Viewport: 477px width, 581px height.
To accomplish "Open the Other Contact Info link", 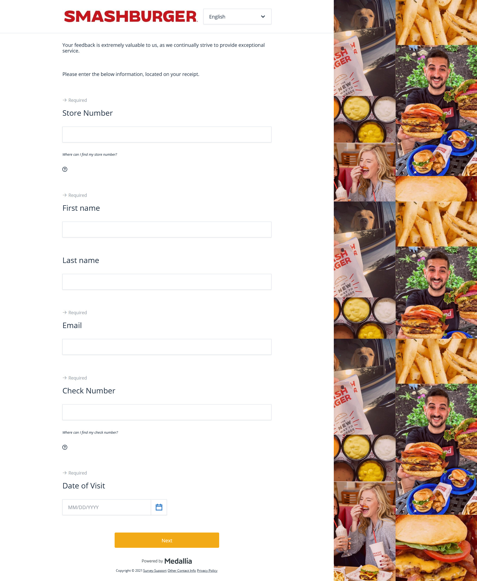I will (182, 571).
